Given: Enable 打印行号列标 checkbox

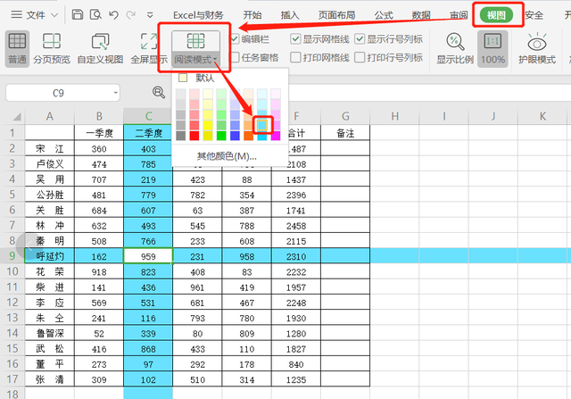Looking at the screenshot, I should [x=360, y=57].
